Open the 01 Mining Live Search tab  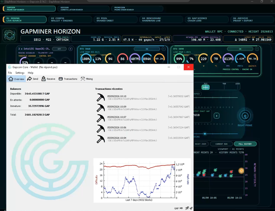25,19
